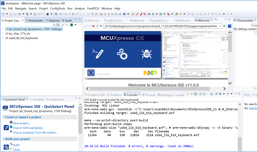Click the New wizard icon in main toolbar
The image size is (258, 152).
pyautogui.click(x=3, y=14)
